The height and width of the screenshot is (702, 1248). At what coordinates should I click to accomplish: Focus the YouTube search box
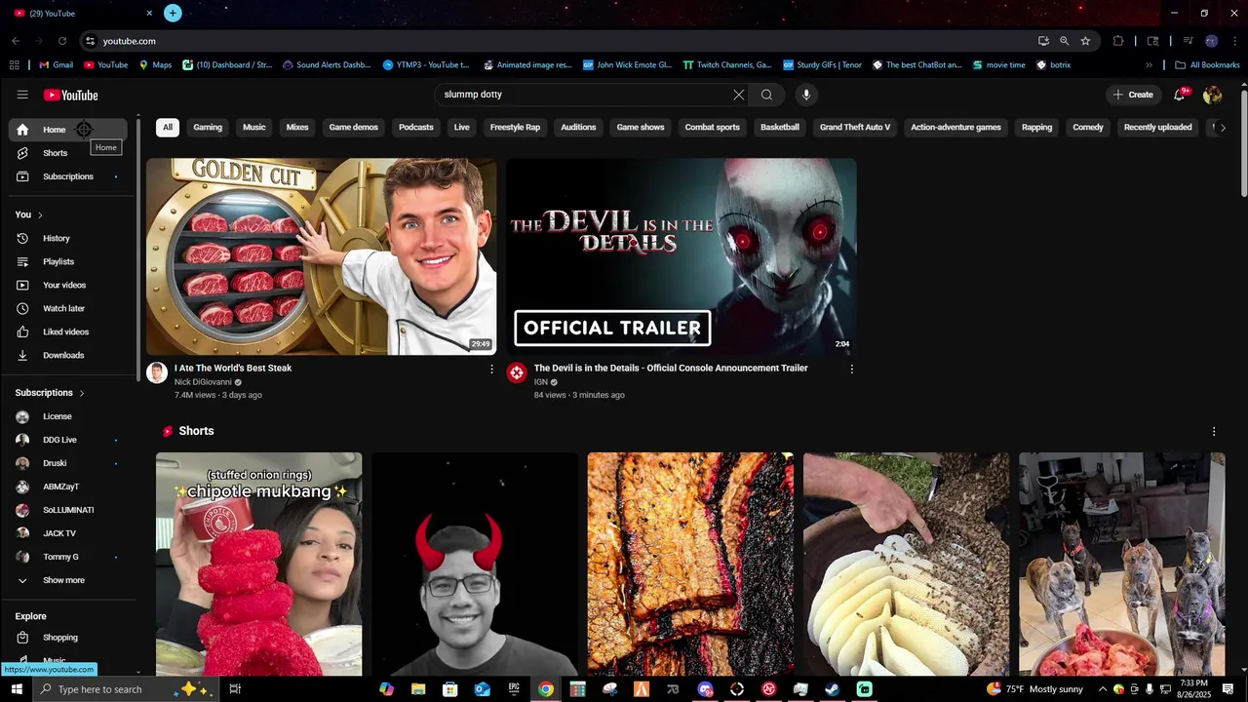583,95
